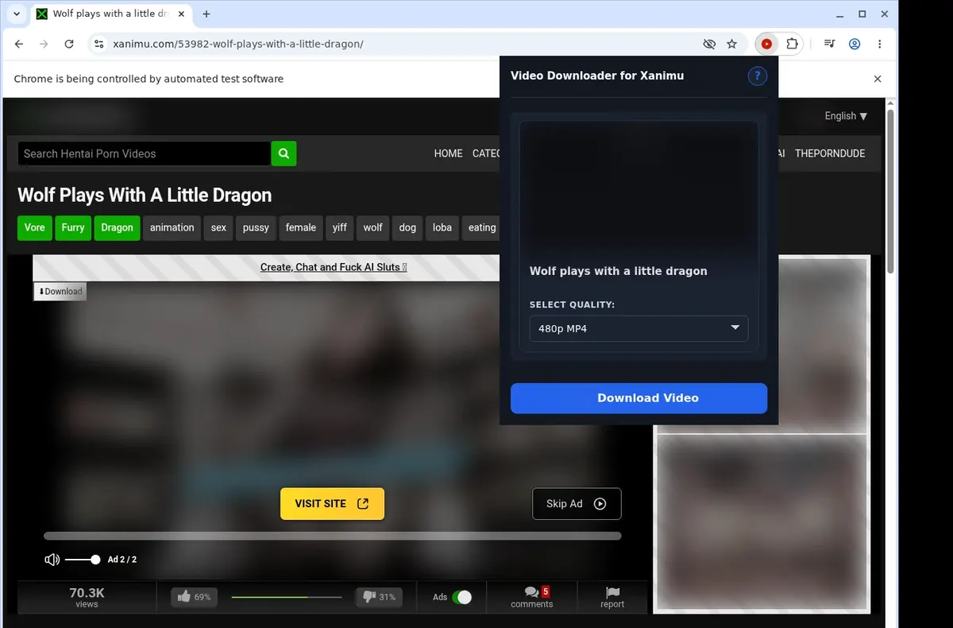
Task: Click the browser forward arrow
Action: coord(44,44)
